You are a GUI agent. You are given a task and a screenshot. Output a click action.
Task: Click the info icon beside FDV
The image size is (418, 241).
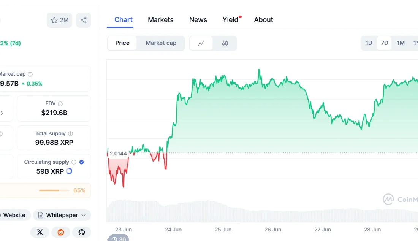tap(60, 104)
